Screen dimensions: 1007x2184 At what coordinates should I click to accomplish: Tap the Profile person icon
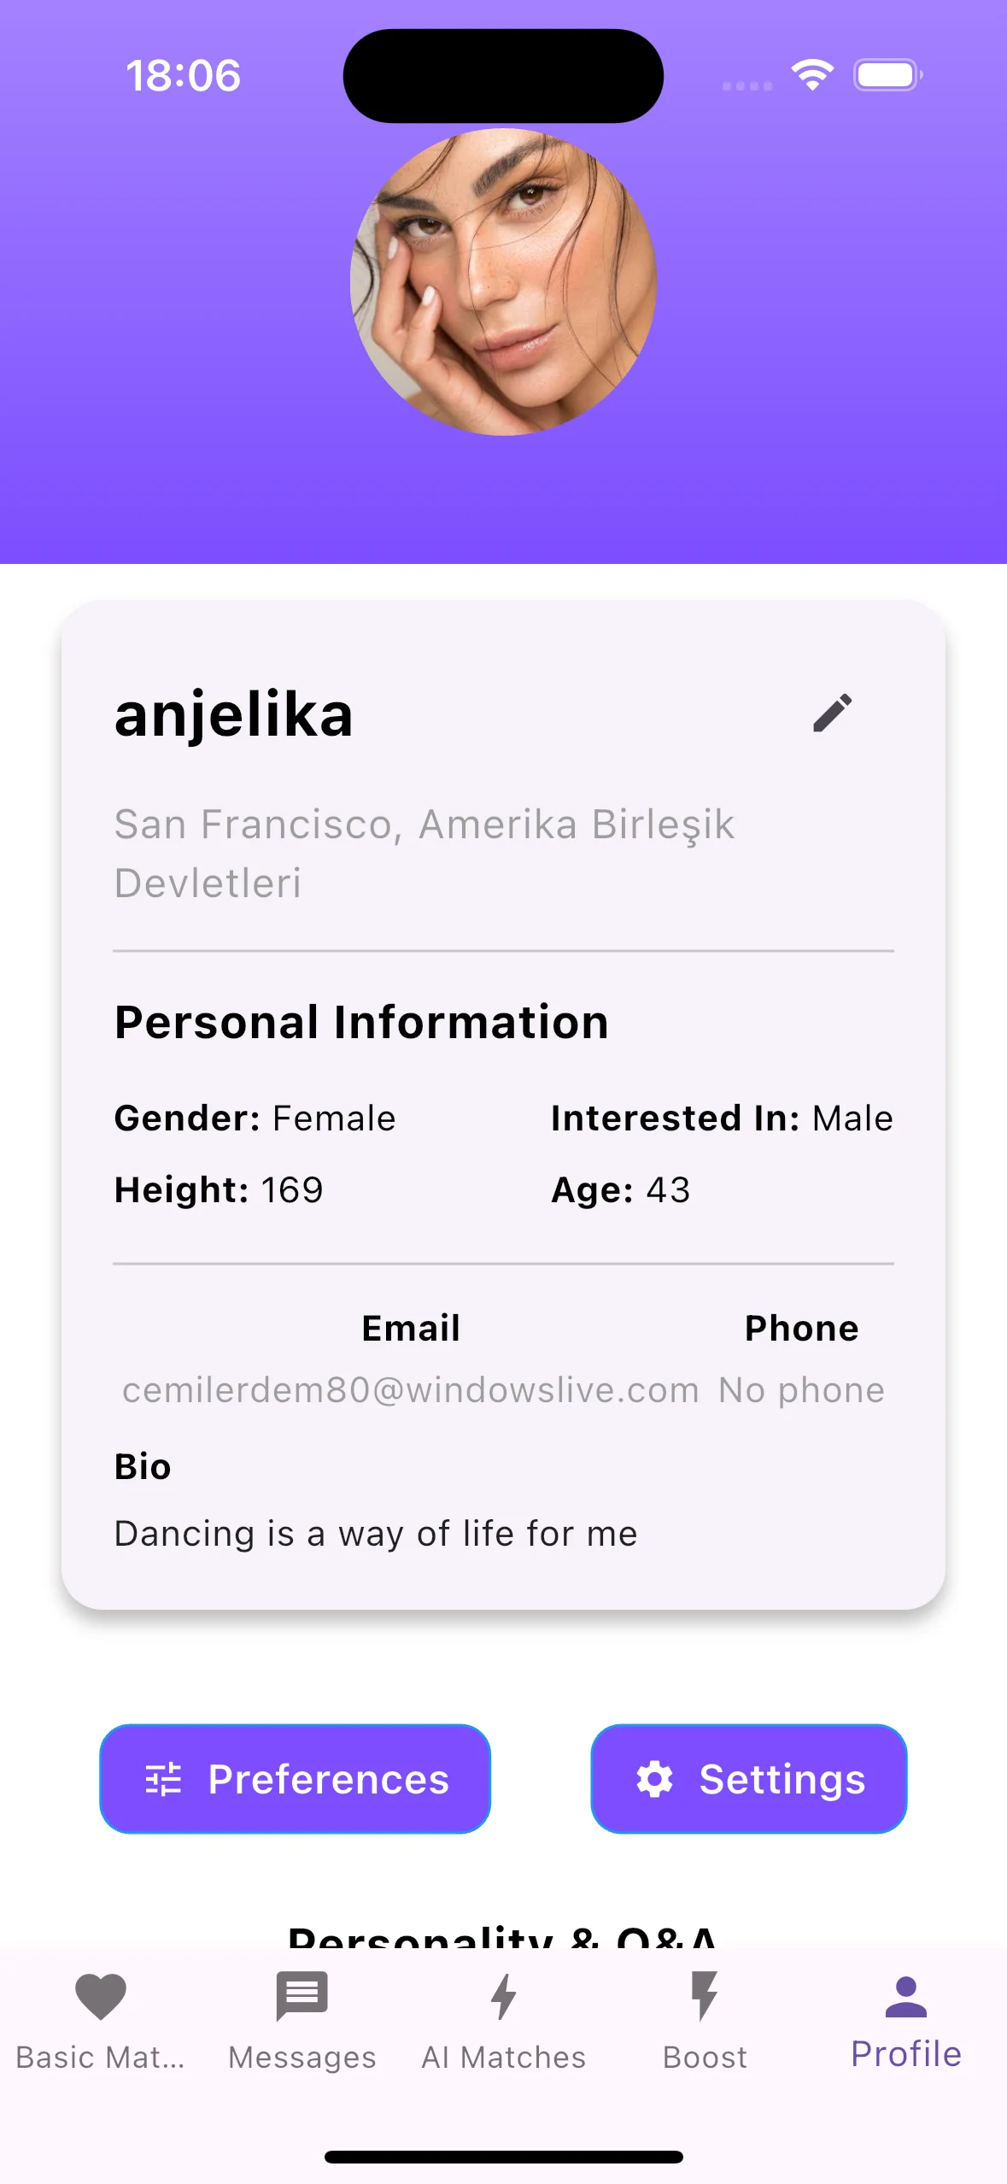pos(905,1997)
